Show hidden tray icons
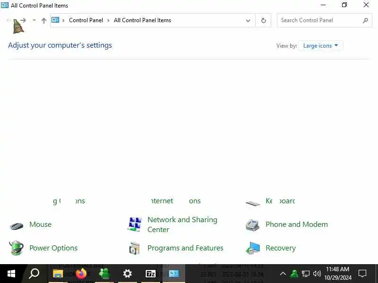This screenshot has height=283, width=378. [x=283, y=274]
